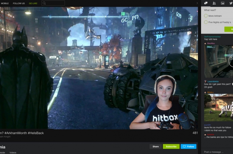Screen dimensions: 233x154
Task: Click the GO LIVE! menu link
Action: coord(33,3)
